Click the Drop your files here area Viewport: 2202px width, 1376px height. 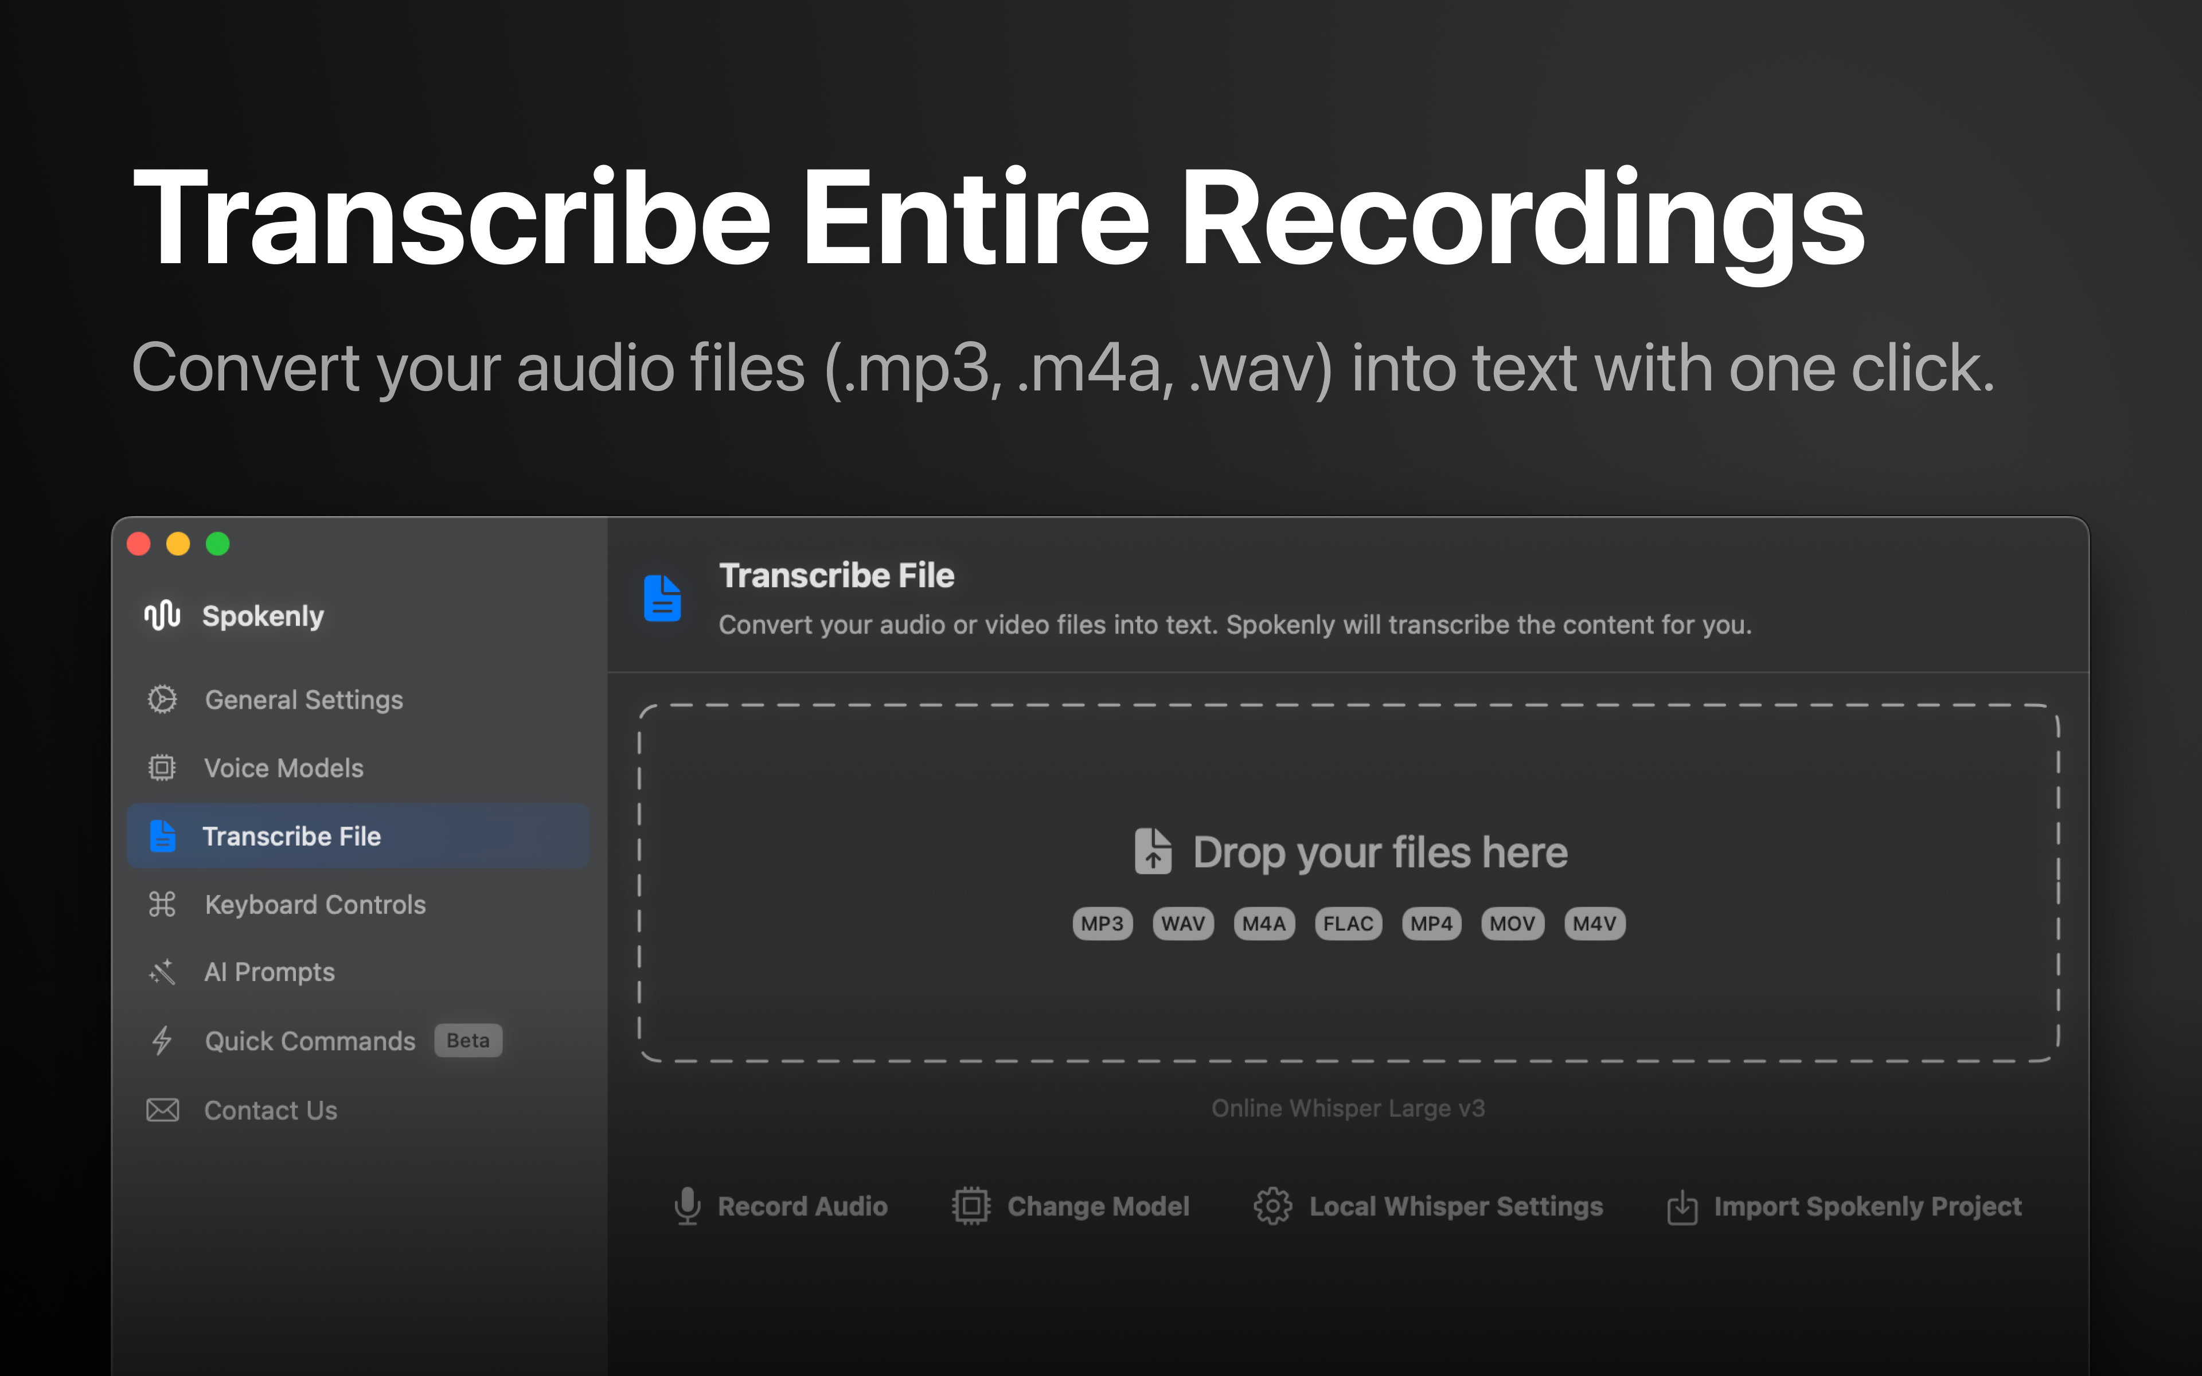point(1349,883)
